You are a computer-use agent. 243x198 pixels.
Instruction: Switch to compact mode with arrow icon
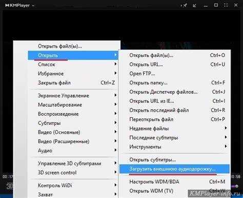[194, 6]
